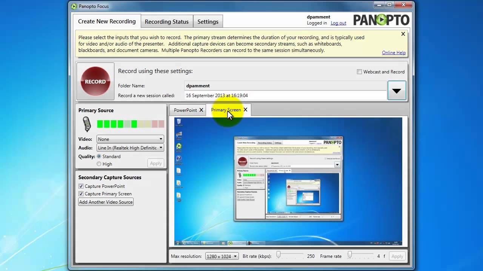Click the blue question mark icon in preview
Viewport: 483px width, 271px height.
(x=179, y=158)
